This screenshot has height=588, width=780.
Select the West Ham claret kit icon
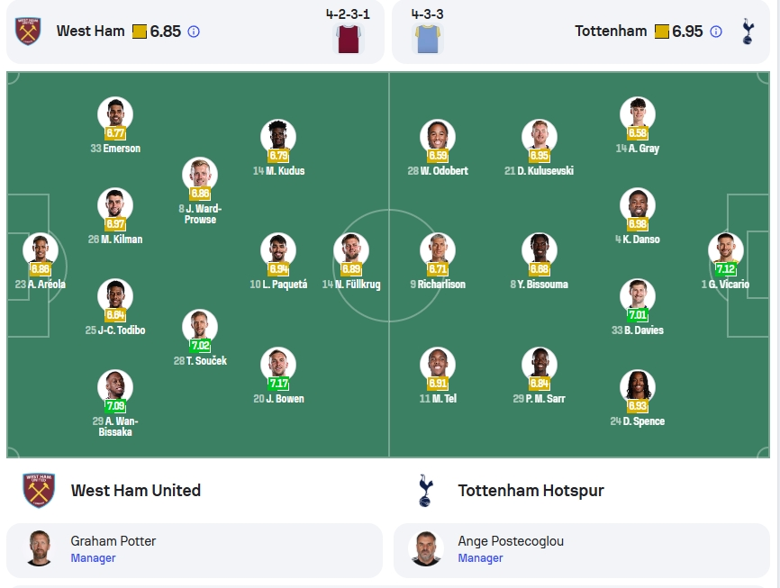pyautogui.click(x=349, y=39)
